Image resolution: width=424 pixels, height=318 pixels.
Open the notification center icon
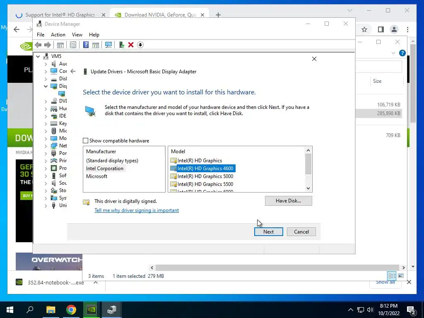point(411,310)
